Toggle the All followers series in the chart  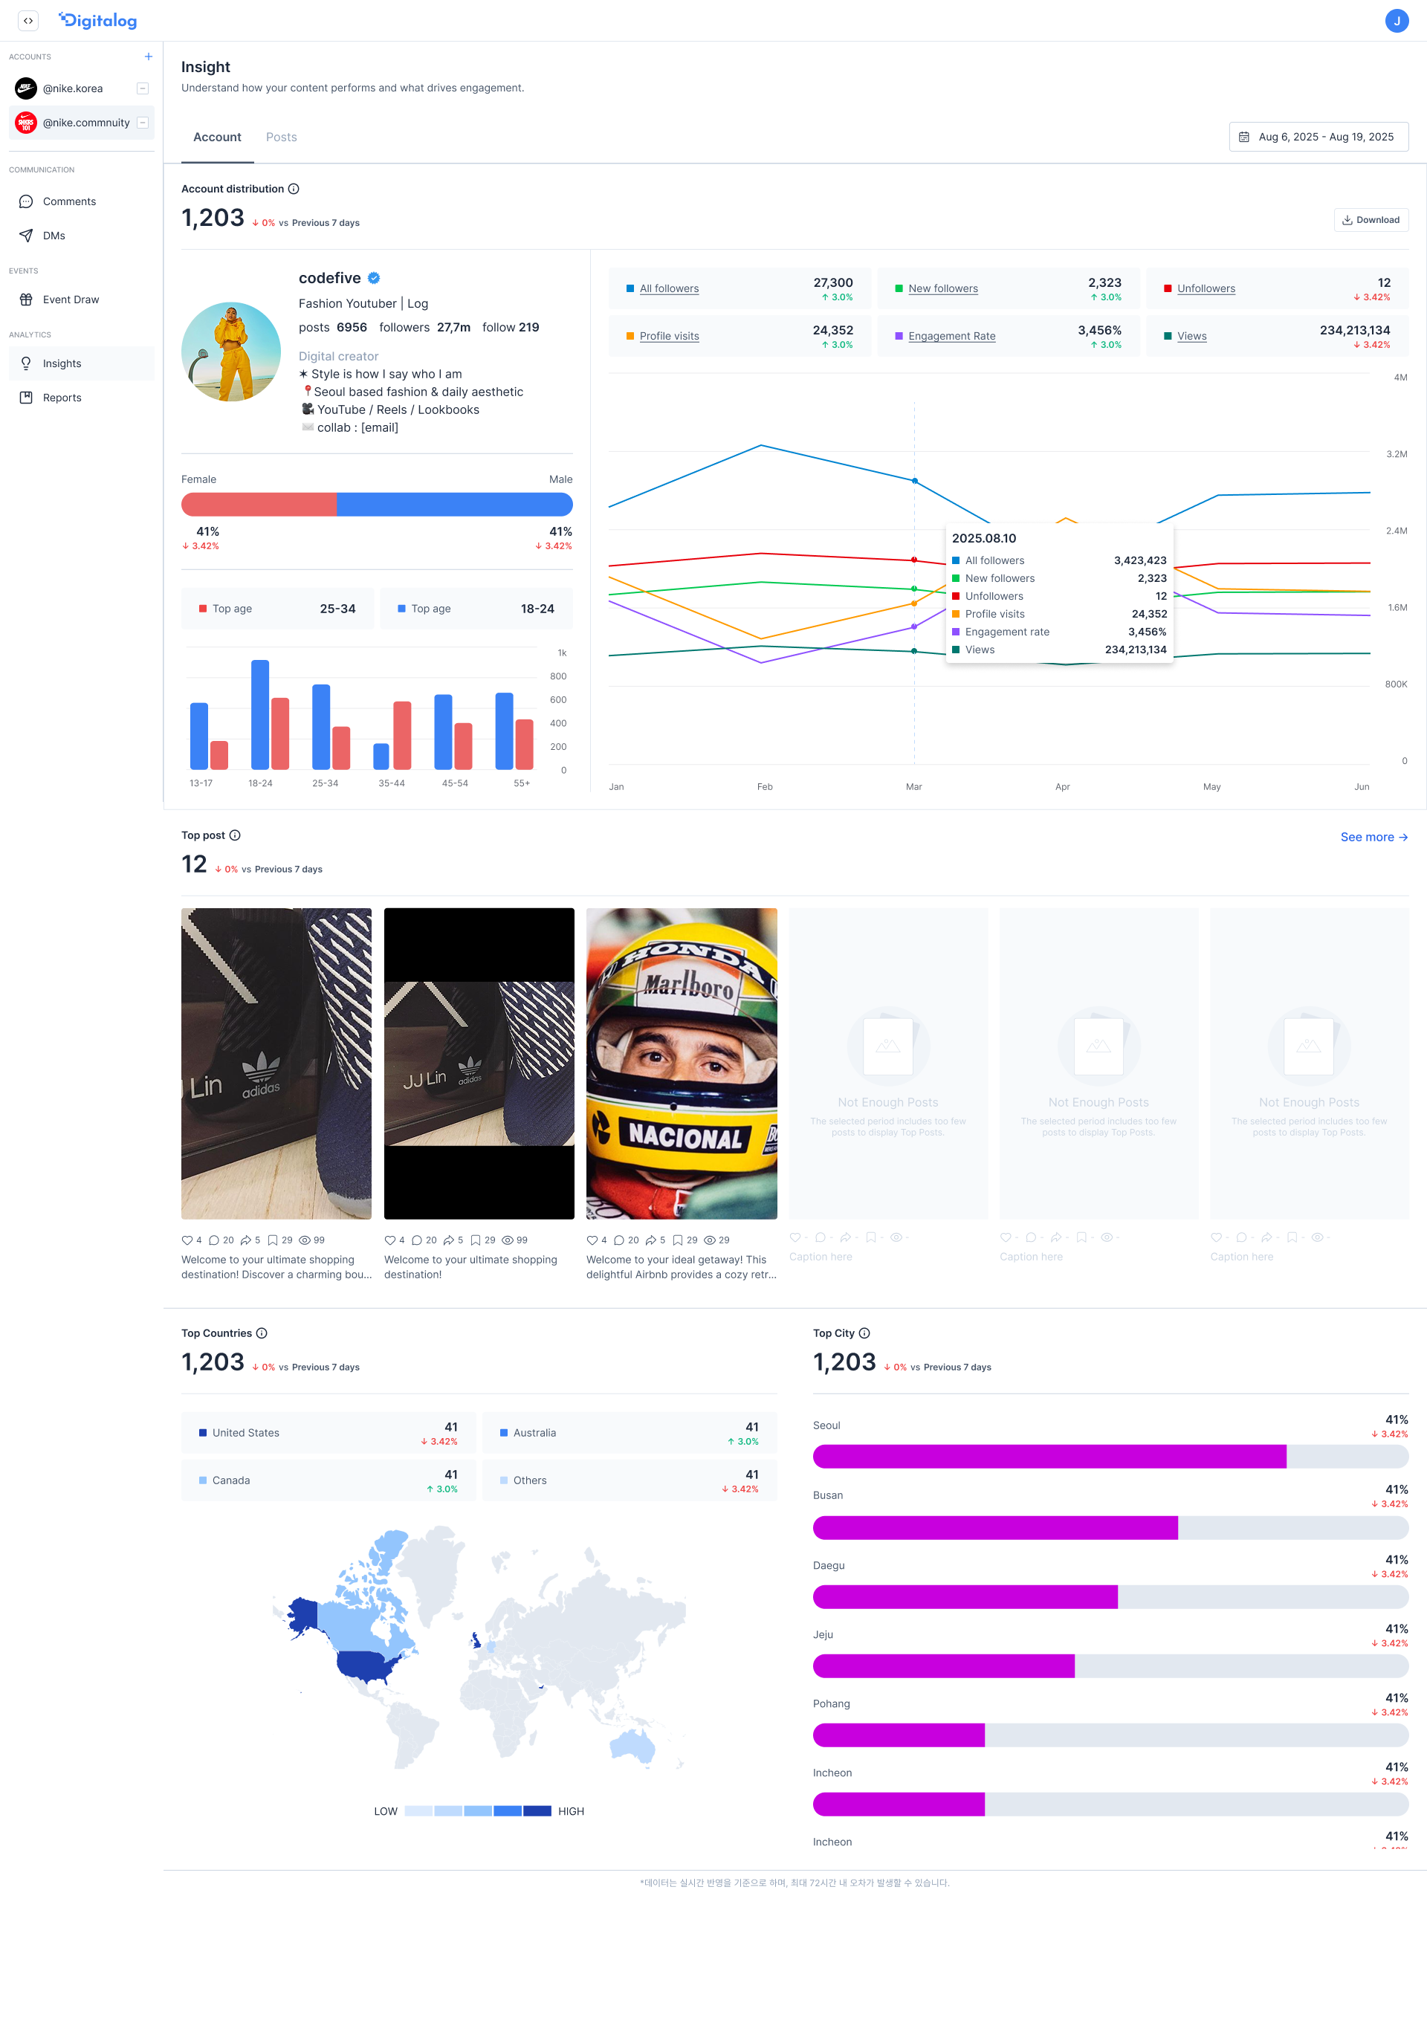tap(669, 288)
